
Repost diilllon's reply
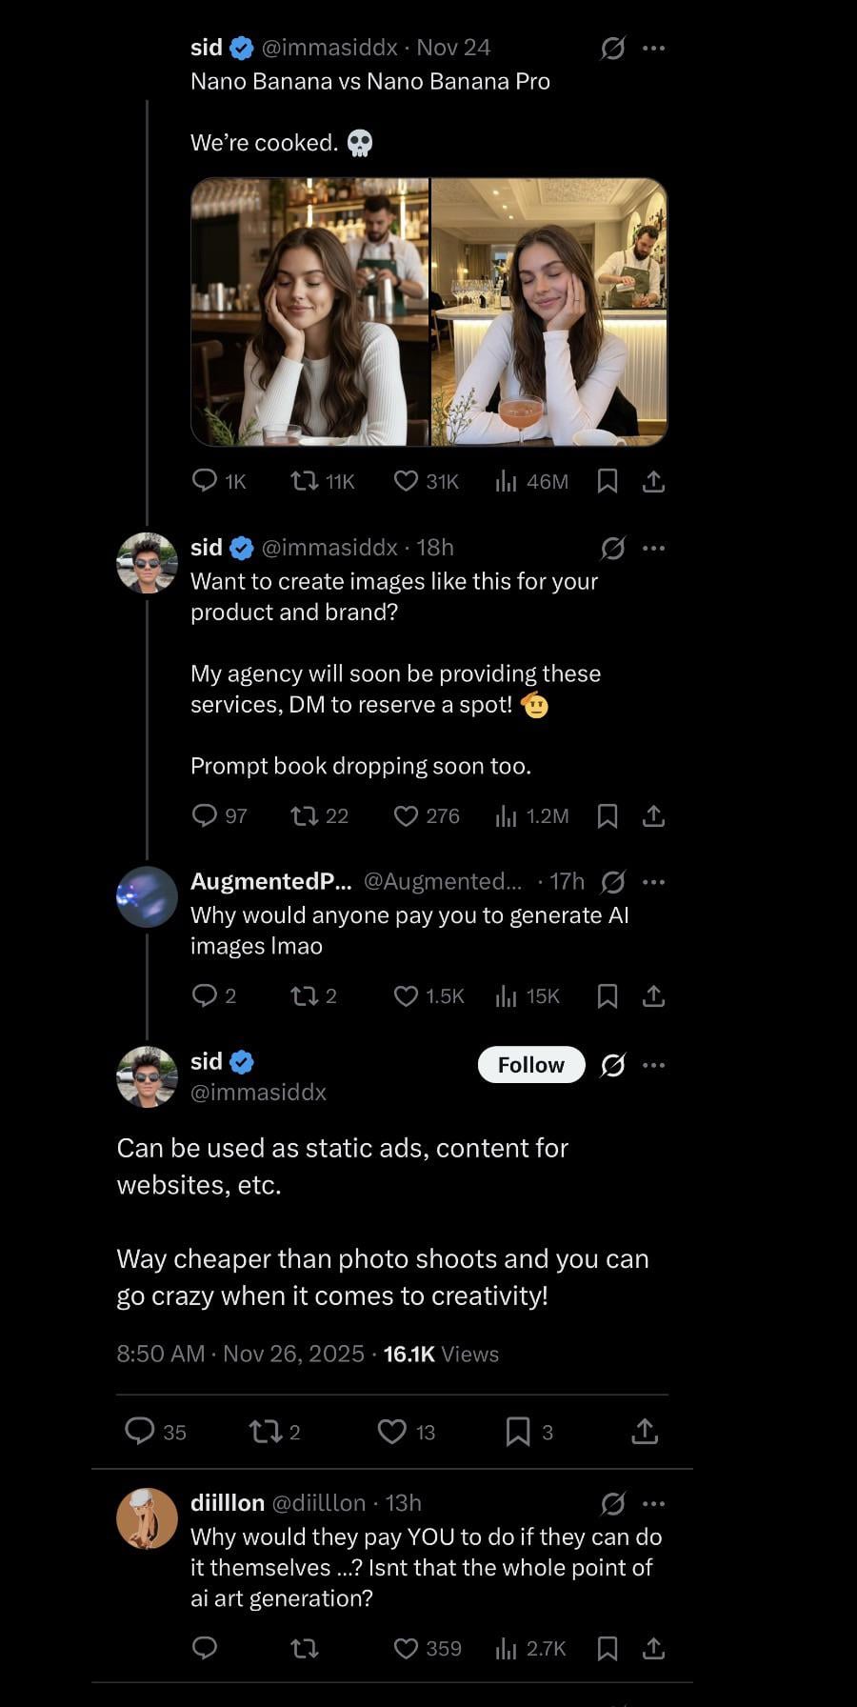click(x=305, y=1648)
